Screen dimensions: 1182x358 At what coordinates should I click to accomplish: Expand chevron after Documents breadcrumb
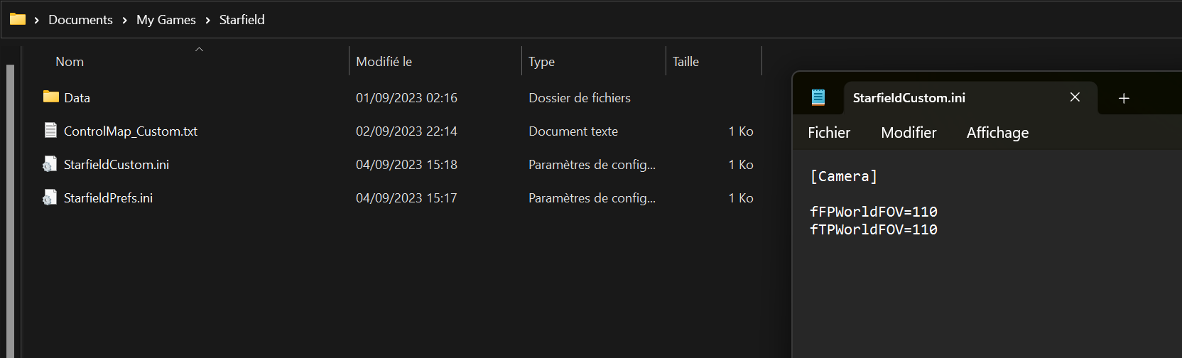coord(124,20)
